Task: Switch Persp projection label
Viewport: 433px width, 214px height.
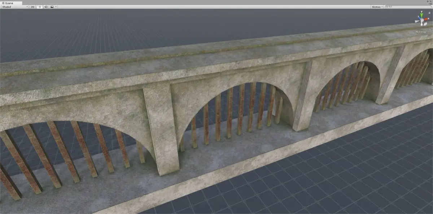Action: click(421, 32)
